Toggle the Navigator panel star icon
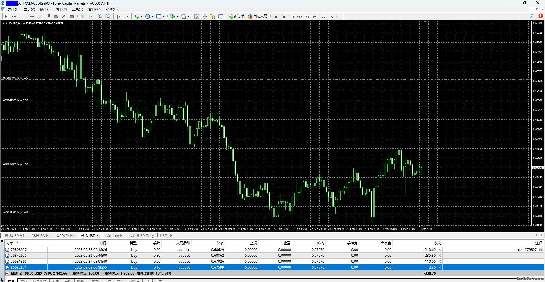This screenshot has height=282, width=545. [213, 16]
